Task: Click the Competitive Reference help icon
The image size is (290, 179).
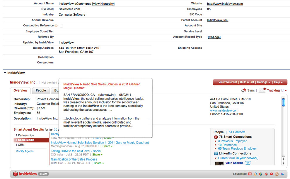Action: (56, 26)
